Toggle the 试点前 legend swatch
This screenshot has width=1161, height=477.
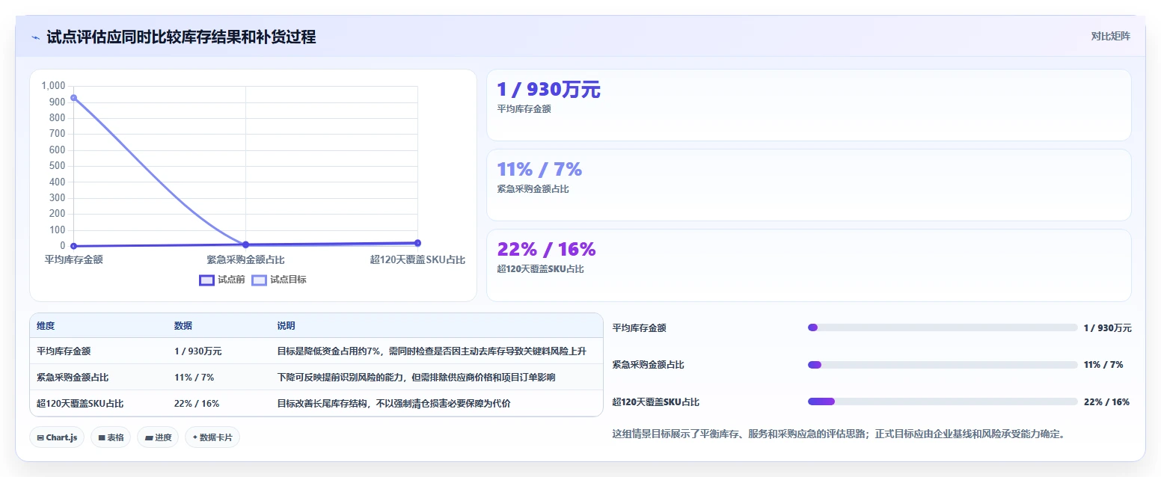(x=206, y=280)
